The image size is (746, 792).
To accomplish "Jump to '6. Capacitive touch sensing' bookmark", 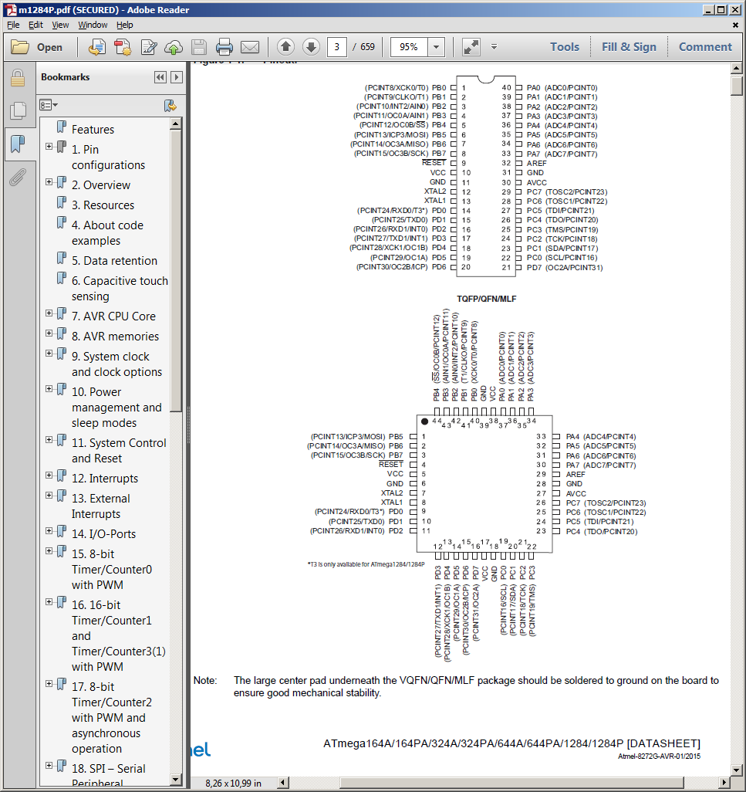I will 120,289.
